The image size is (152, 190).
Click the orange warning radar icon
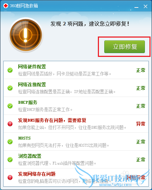click(26, 35)
